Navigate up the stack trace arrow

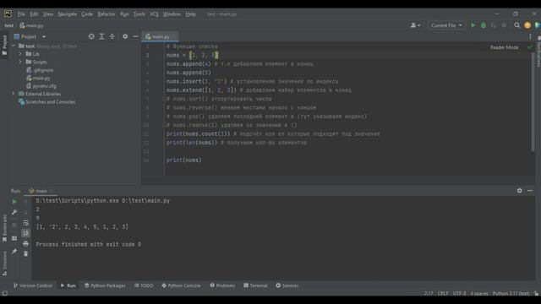(x=26, y=201)
